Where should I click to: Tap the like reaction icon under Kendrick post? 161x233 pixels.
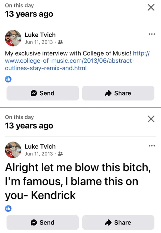(x=8, y=208)
